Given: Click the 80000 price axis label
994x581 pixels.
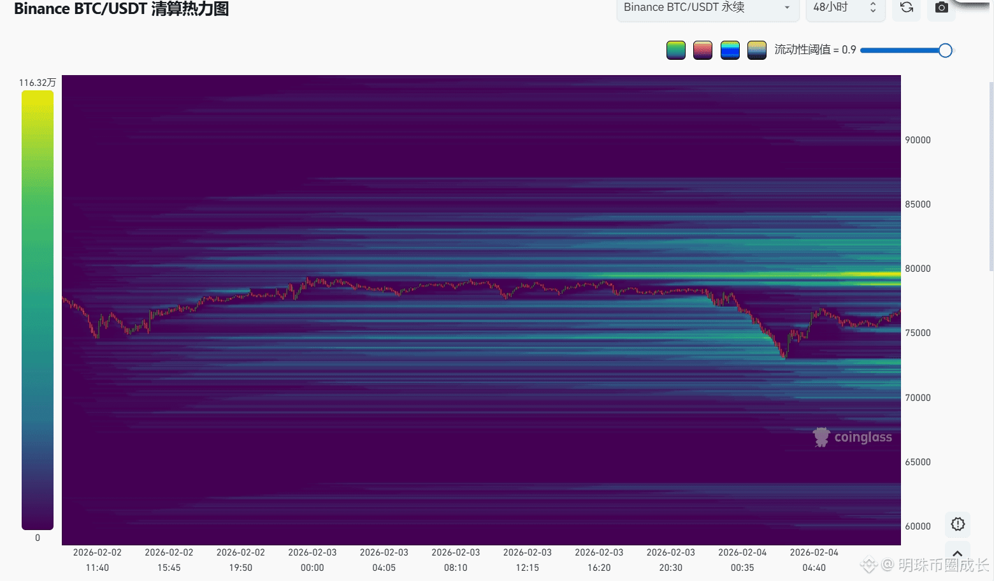Looking at the screenshot, I should point(918,269).
